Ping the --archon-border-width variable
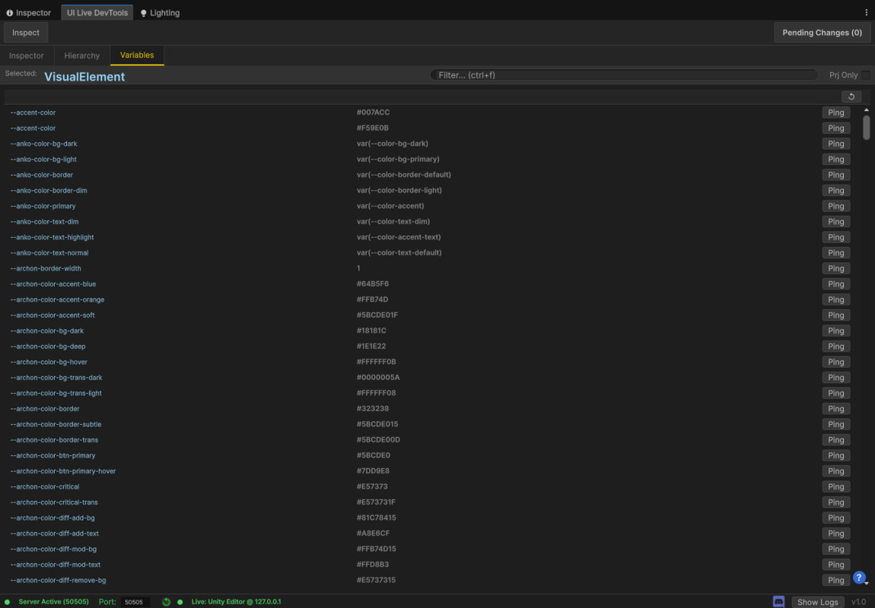The image size is (875, 608). coord(836,268)
